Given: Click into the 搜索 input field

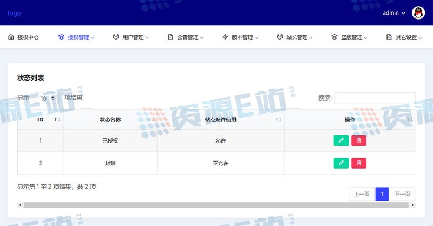Looking at the screenshot, I should point(375,98).
